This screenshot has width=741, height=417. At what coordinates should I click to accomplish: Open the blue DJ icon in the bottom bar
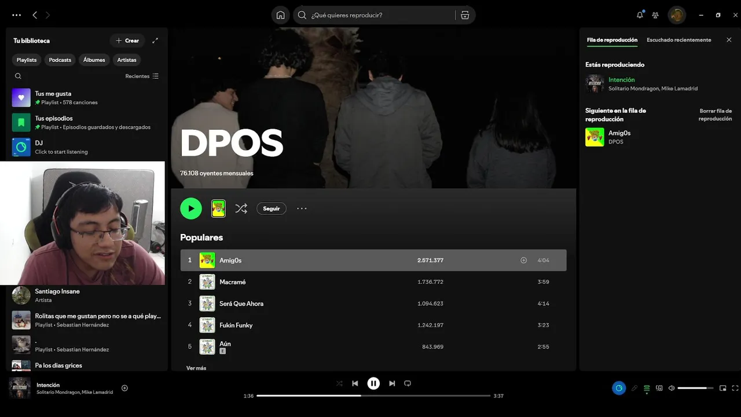(x=619, y=388)
